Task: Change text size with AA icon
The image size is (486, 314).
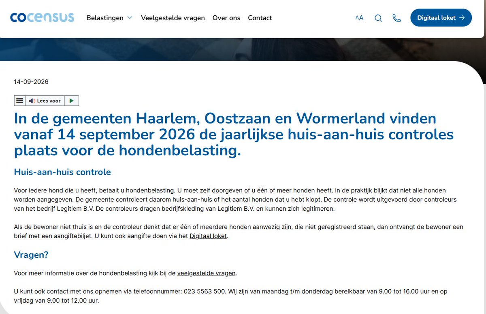Action: pyautogui.click(x=359, y=18)
